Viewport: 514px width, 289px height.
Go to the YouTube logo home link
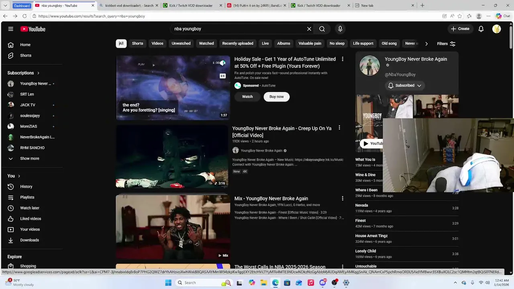pyautogui.click(x=33, y=29)
